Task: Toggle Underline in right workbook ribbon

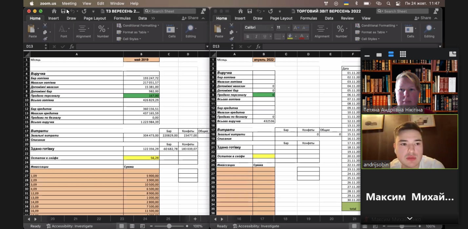Action: pyautogui.click(x=265, y=37)
